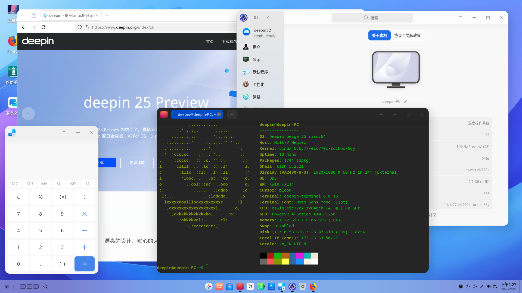This screenshot has height=293, width=522.
Task: Open quick settings toggles in the tray
Action: 495,286
